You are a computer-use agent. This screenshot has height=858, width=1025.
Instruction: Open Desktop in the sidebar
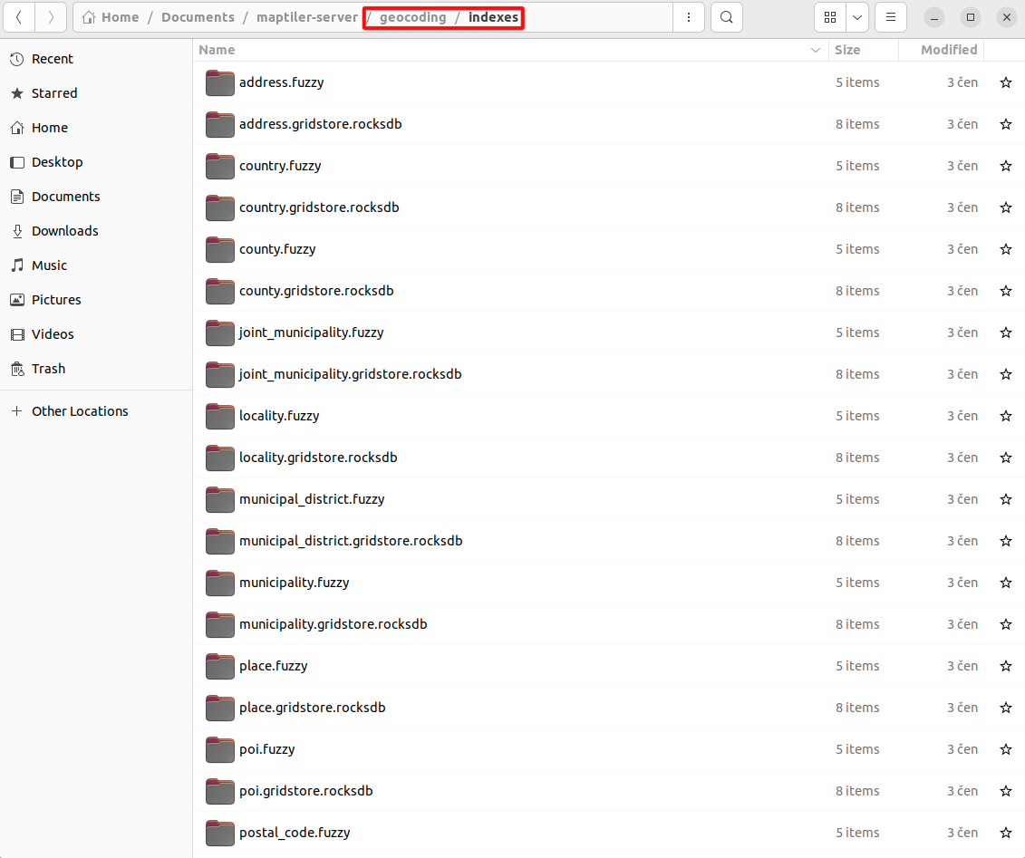(x=96, y=162)
